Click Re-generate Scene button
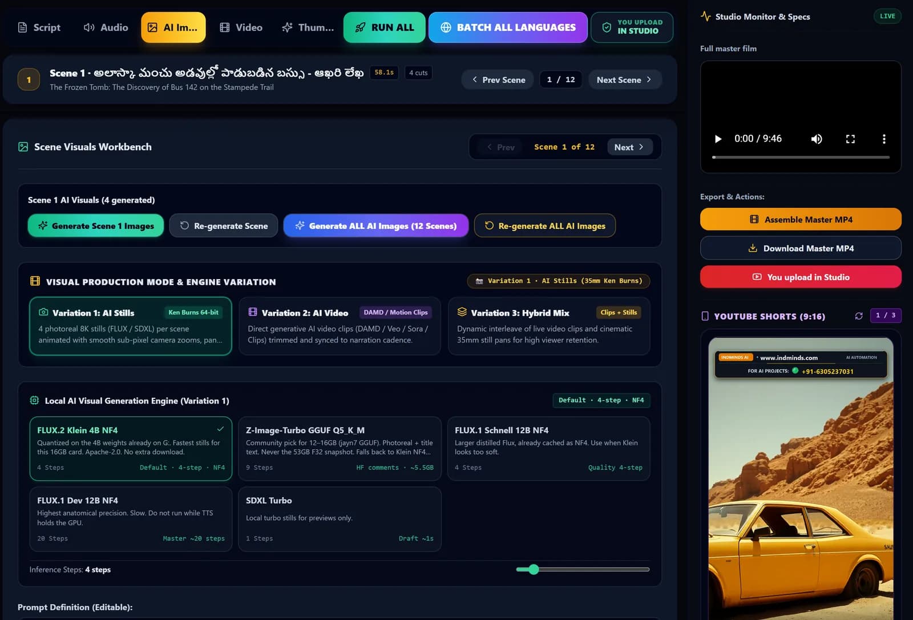The height and width of the screenshot is (620, 913). tap(224, 226)
